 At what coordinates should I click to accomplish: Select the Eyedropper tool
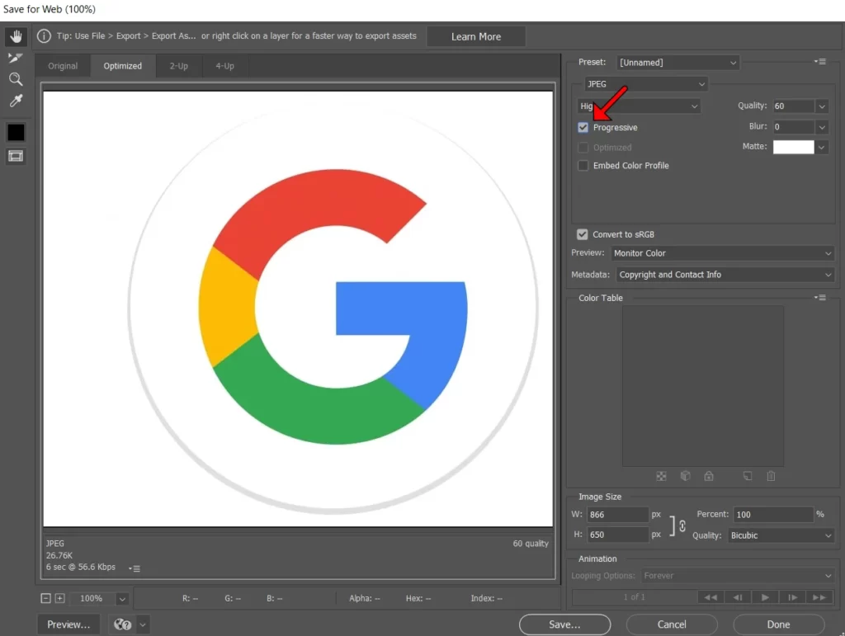16,101
